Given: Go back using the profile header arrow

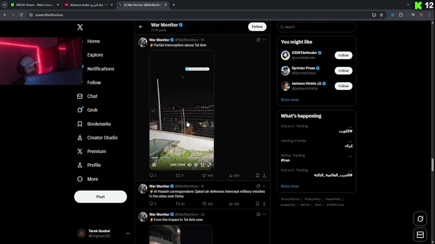Looking at the screenshot, I should 141,27.
